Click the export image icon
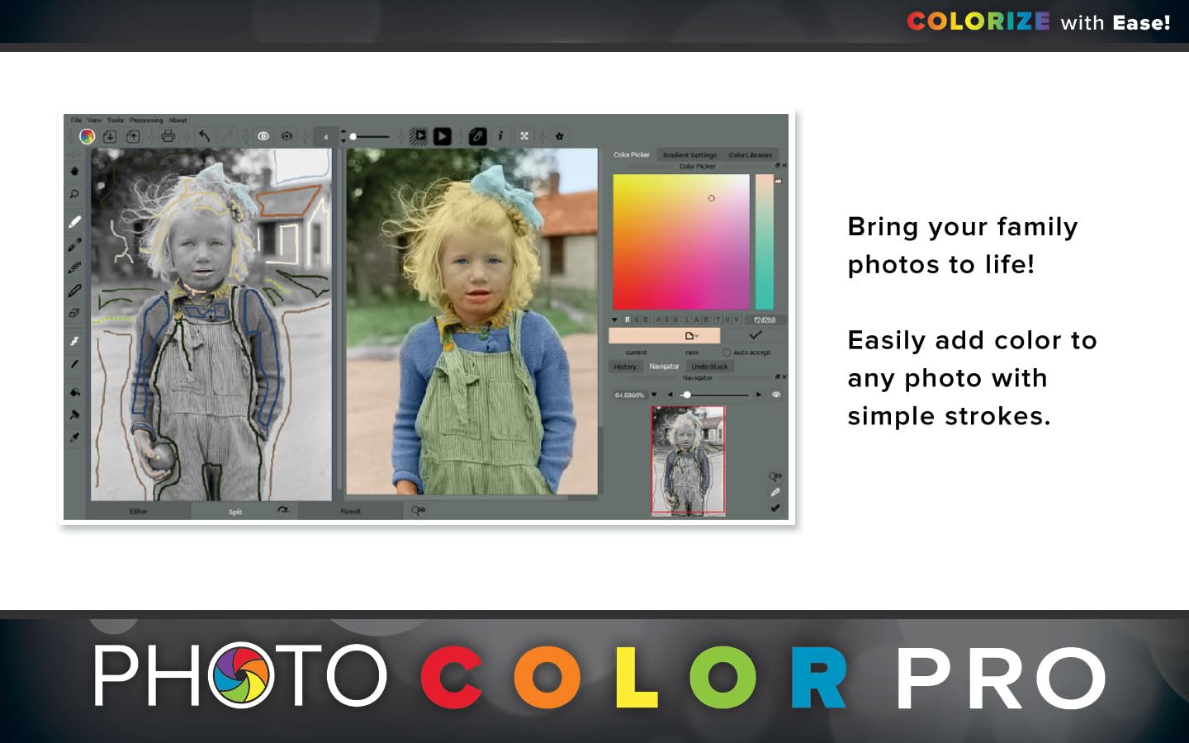 tap(133, 136)
